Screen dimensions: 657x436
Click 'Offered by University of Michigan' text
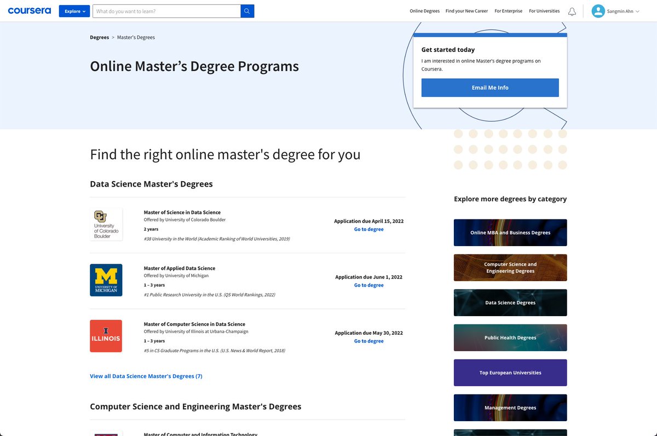[176, 276]
